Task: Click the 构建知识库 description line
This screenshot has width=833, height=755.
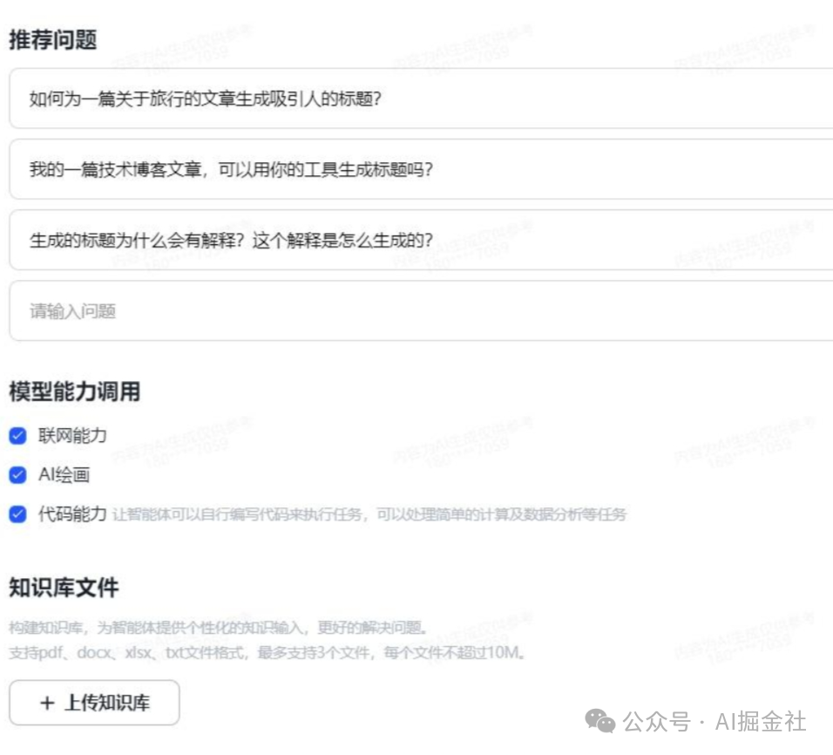Action: (x=218, y=628)
